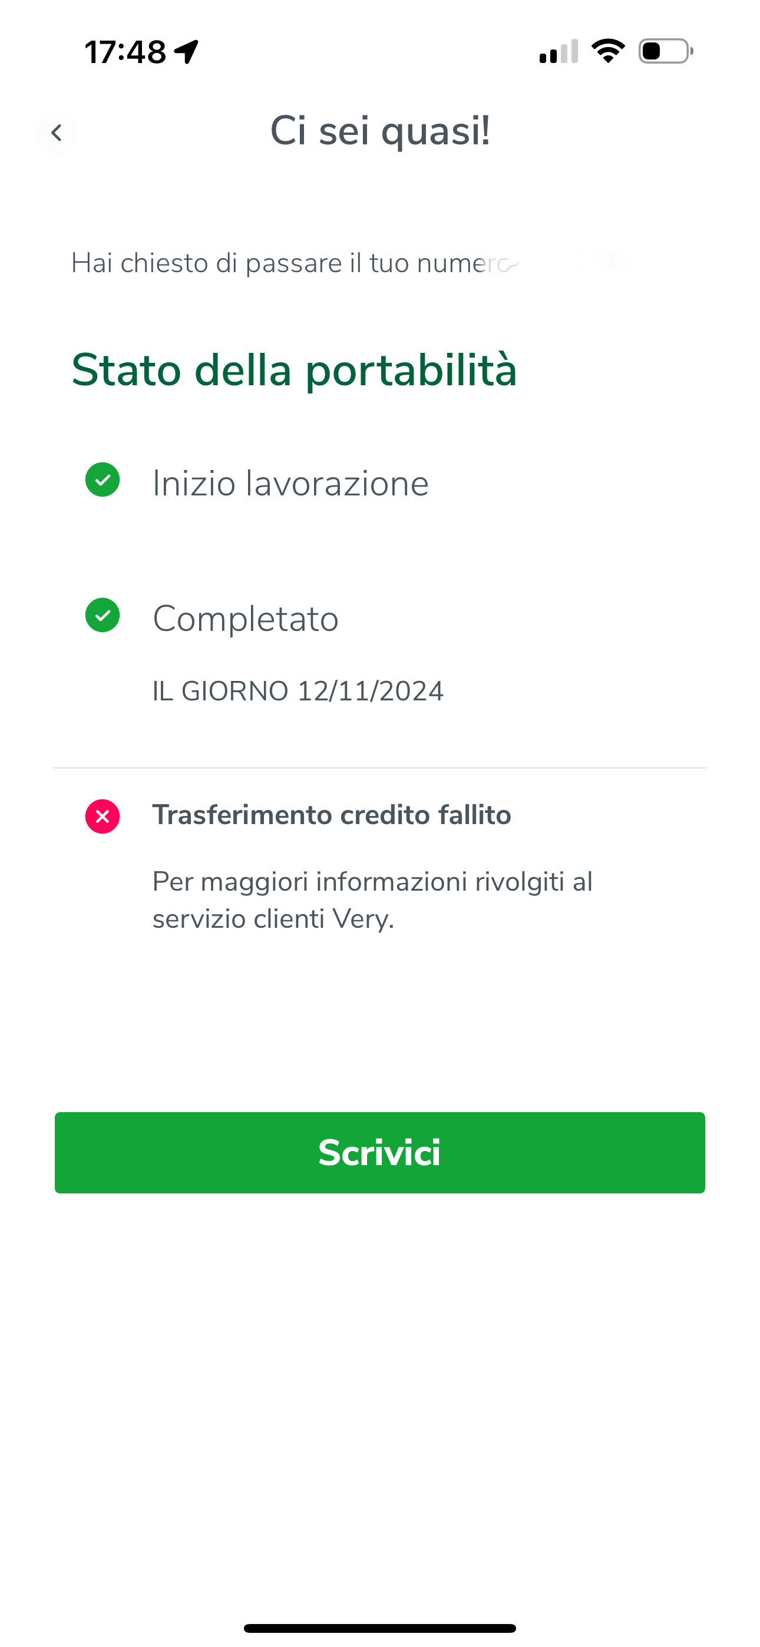Viewport: 760px width, 1647px height.
Task: Tap the Ci sei quasi! title
Action: tap(380, 131)
